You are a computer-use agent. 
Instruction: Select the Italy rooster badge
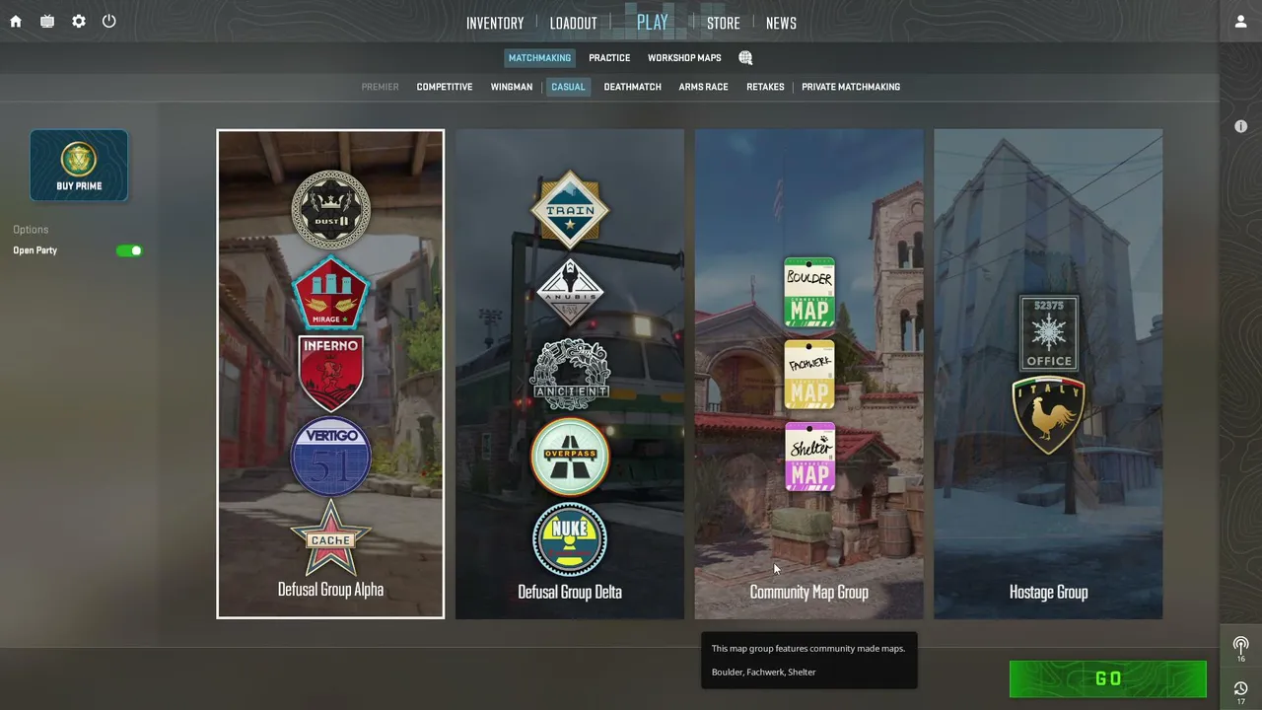(x=1048, y=415)
